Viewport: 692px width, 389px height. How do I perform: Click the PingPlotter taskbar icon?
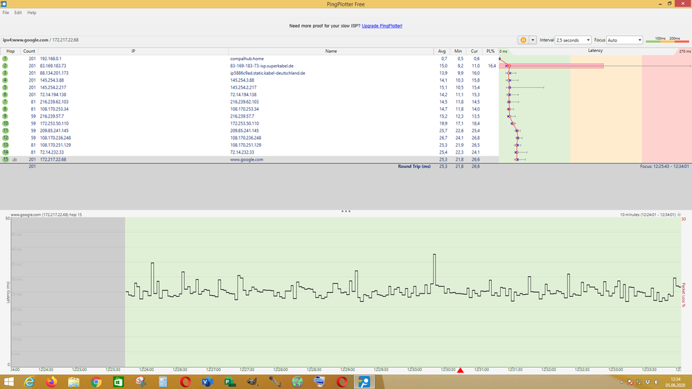[x=364, y=381]
